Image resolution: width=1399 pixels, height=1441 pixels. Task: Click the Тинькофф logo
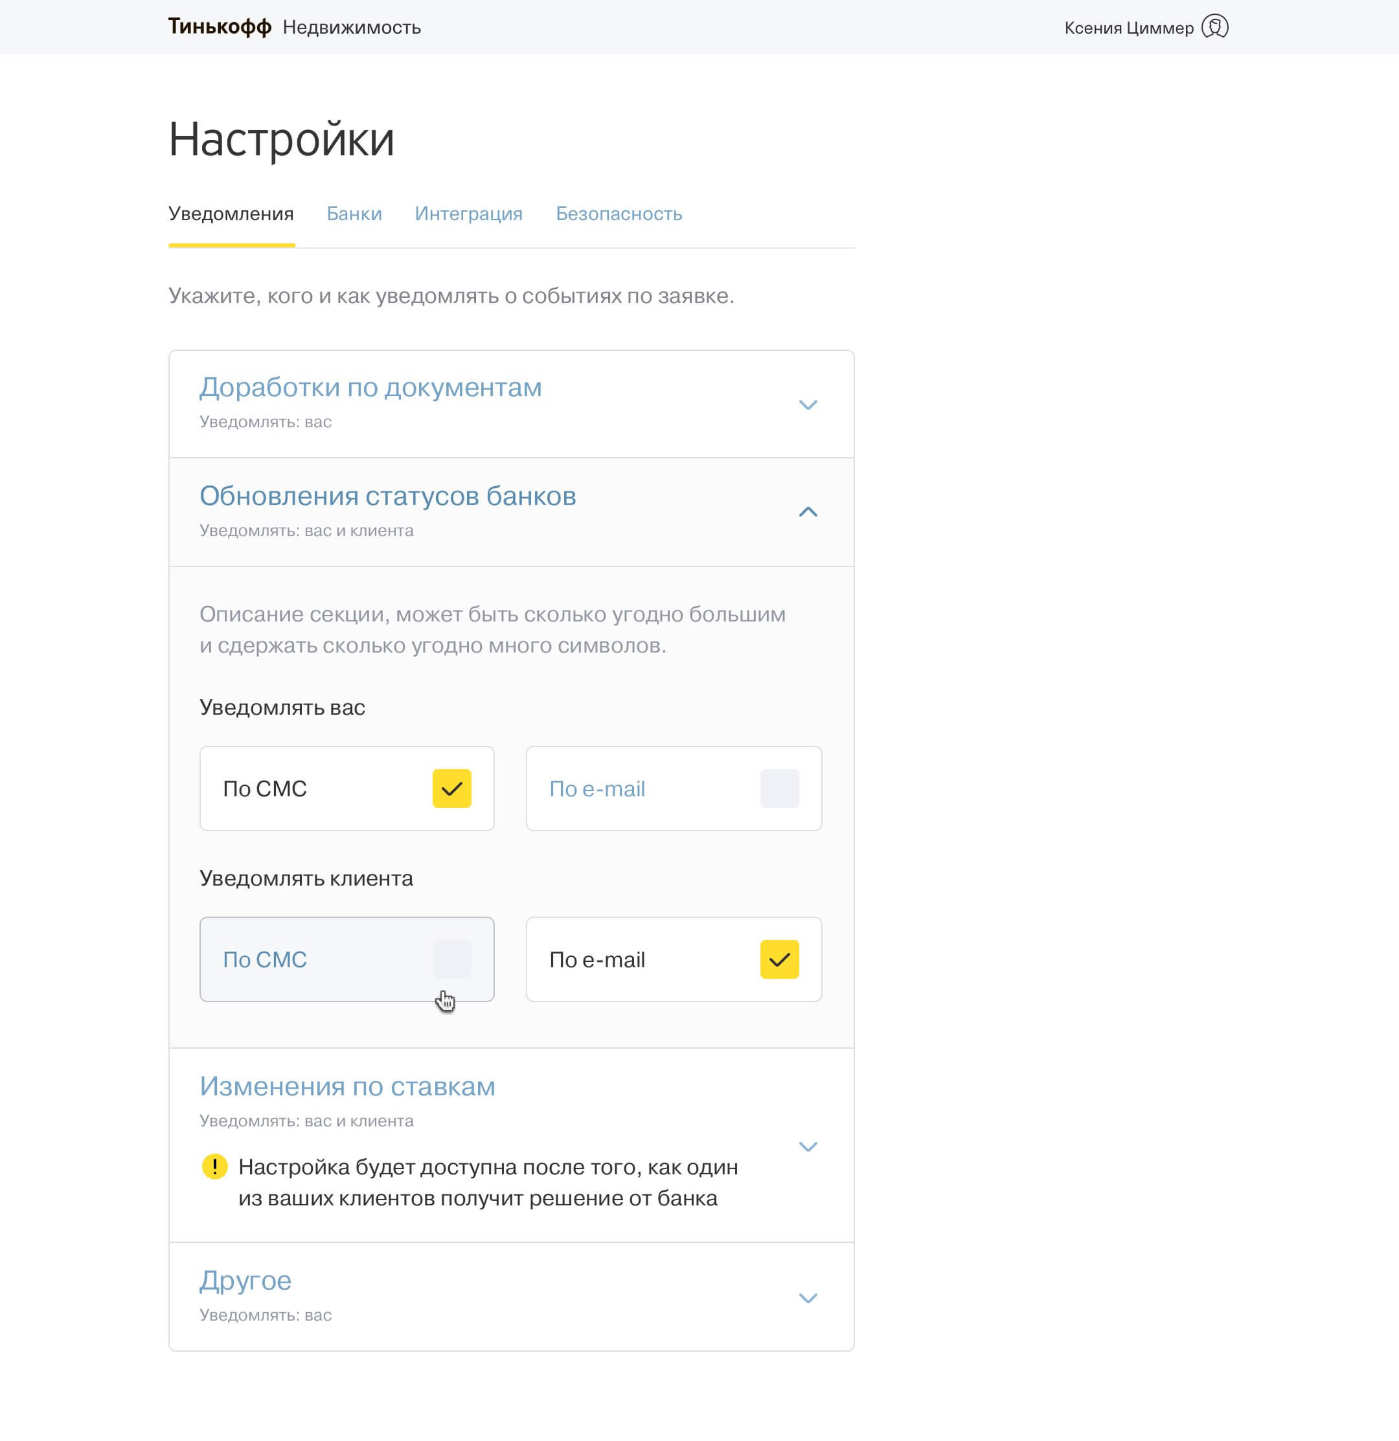point(220,27)
